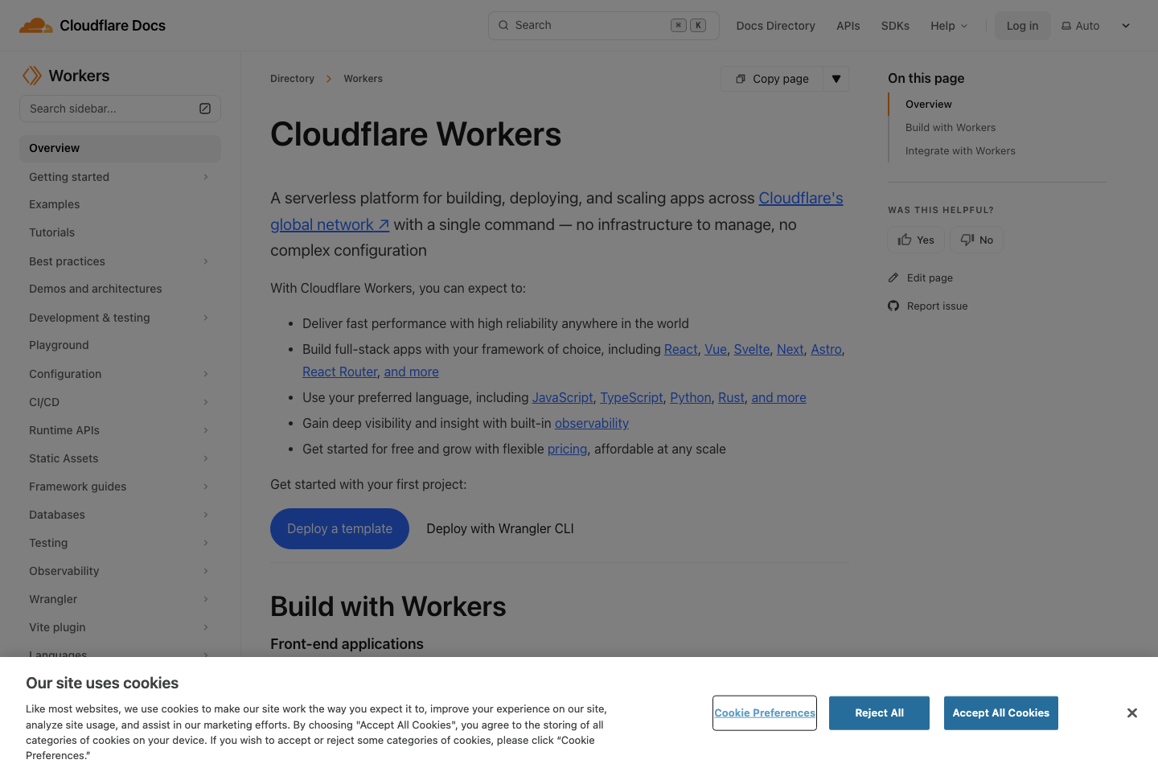Toggle the Auto theme switcher
The width and height of the screenshot is (1158, 772).
(1080, 25)
